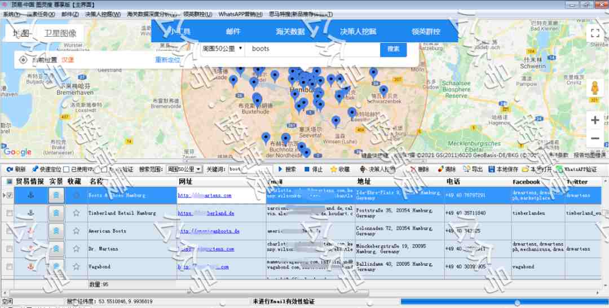The width and height of the screenshot is (609, 308).
Task: Zoom in the map with plus button
Action: click(595, 120)
